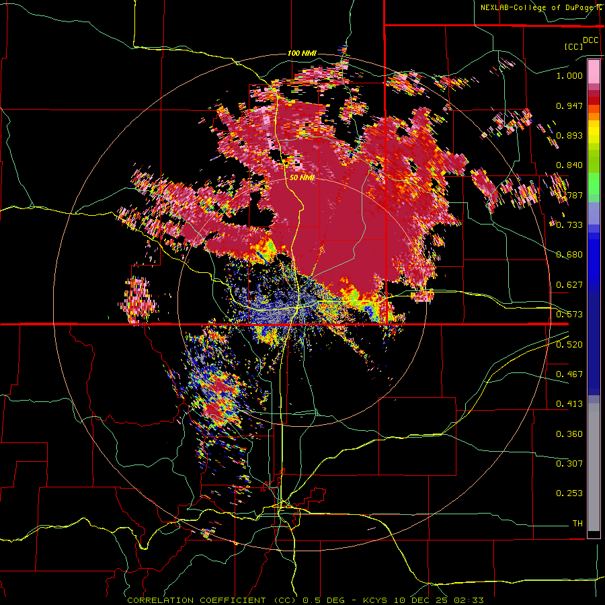The height and width of the screenshot is (605, 605).
Task: Click the green segment of the color bar
Action: 594,184
